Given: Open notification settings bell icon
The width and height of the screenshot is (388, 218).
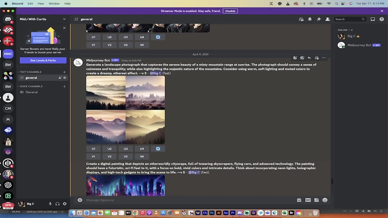Looking at the screenshot, I should tap(310, 19).
